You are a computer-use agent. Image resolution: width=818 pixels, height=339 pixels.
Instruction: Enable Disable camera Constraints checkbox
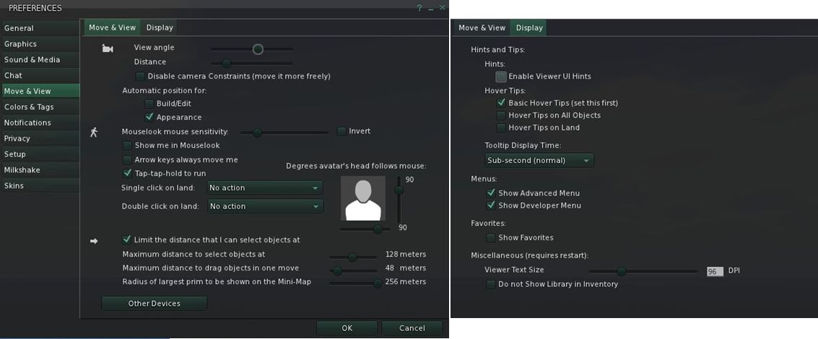pyautogui.click(x=140, y=76)
